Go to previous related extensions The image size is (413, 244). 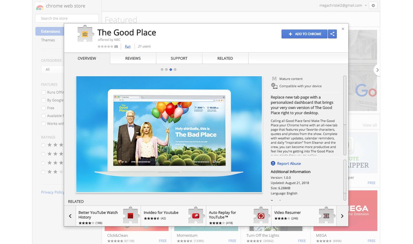pyautogui.click(x=70, y=216)
